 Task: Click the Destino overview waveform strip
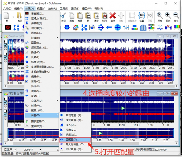91,76
